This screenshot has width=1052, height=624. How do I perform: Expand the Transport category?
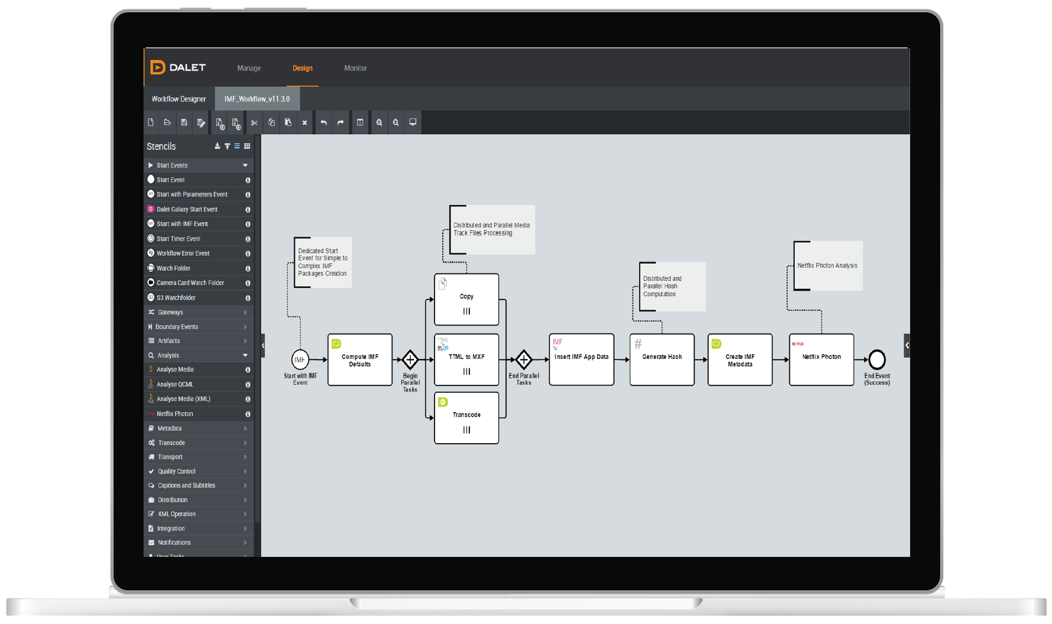tap(198, 457)
